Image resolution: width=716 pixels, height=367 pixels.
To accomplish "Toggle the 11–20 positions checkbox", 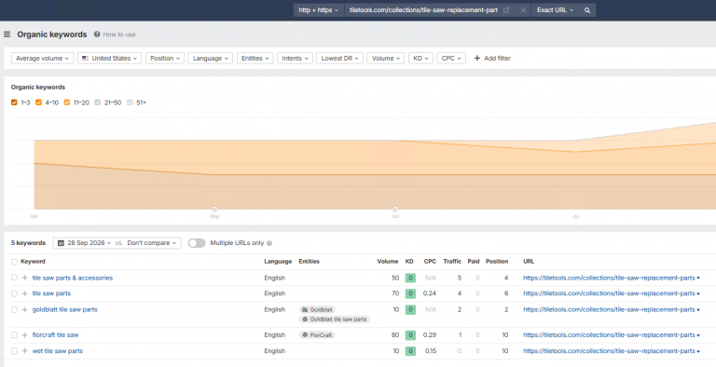I will [67, 102].
